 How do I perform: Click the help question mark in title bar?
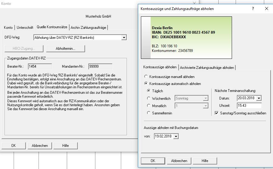click(253, 9)
